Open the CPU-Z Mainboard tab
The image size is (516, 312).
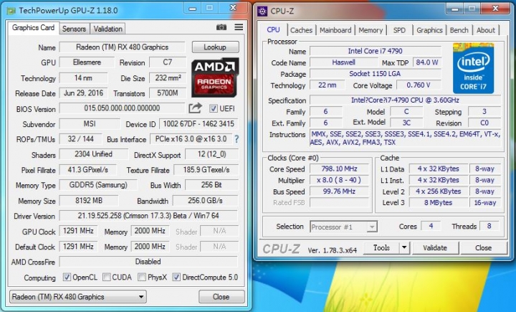coord(335,30)
